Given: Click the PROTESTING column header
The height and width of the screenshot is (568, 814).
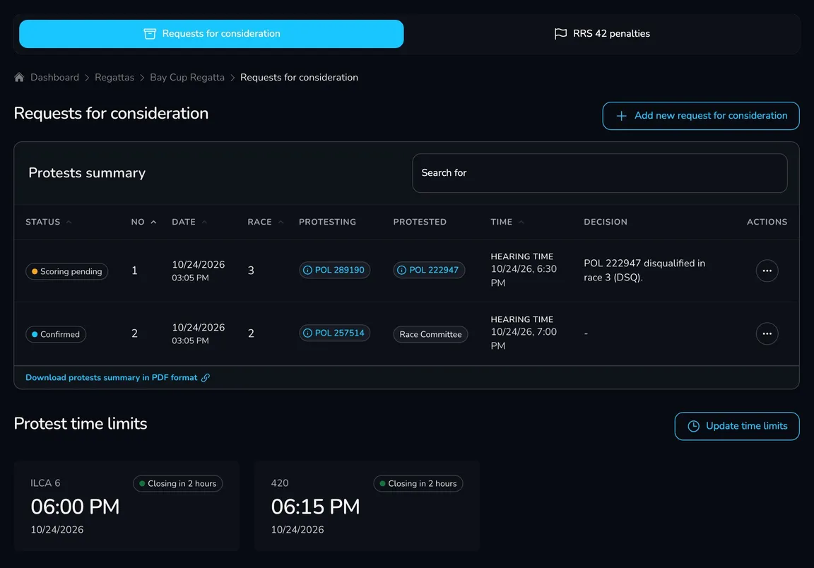Looking at the screenshot, I should (327, 223).
